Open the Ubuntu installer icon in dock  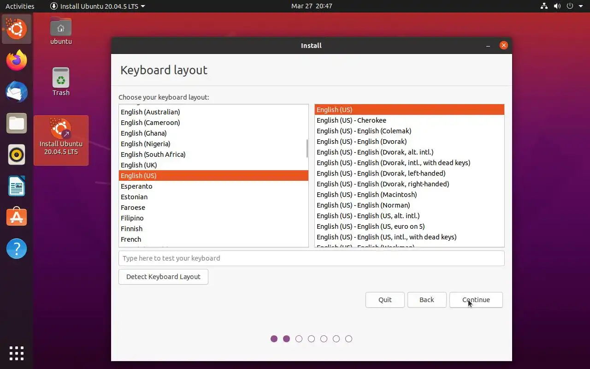coord(17,29)
